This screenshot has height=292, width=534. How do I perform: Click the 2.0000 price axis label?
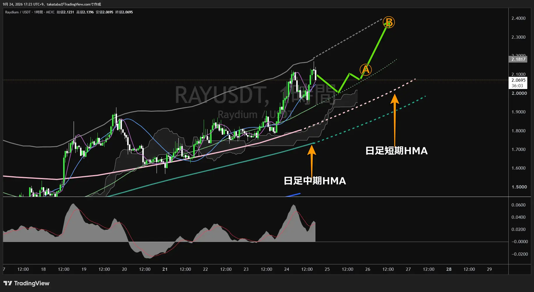[x=519, y=93]
